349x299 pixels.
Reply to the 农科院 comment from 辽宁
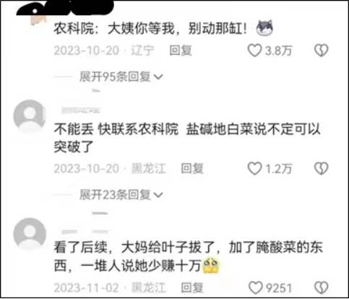point(181,51)
